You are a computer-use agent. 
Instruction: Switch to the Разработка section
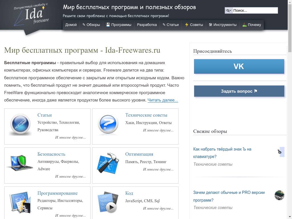[x=147, y=25]
